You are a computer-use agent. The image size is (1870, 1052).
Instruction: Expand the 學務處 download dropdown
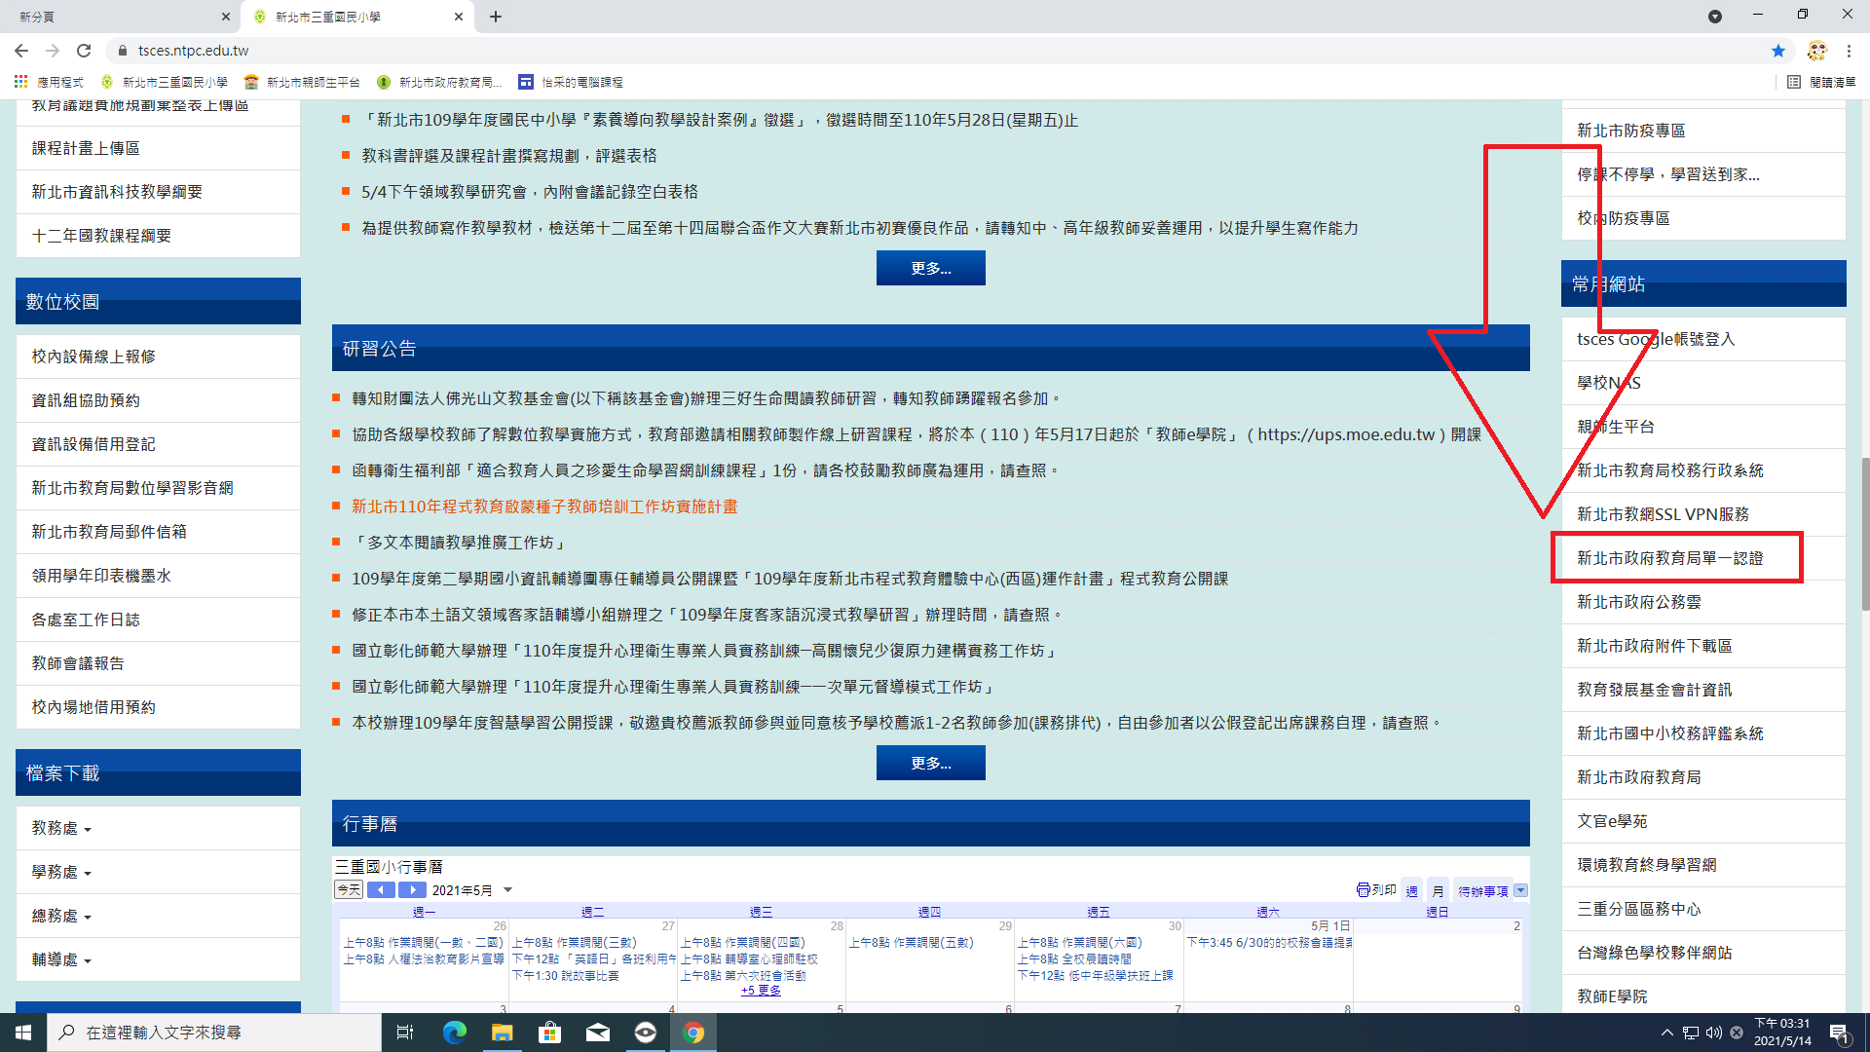(x=61, y=872)
